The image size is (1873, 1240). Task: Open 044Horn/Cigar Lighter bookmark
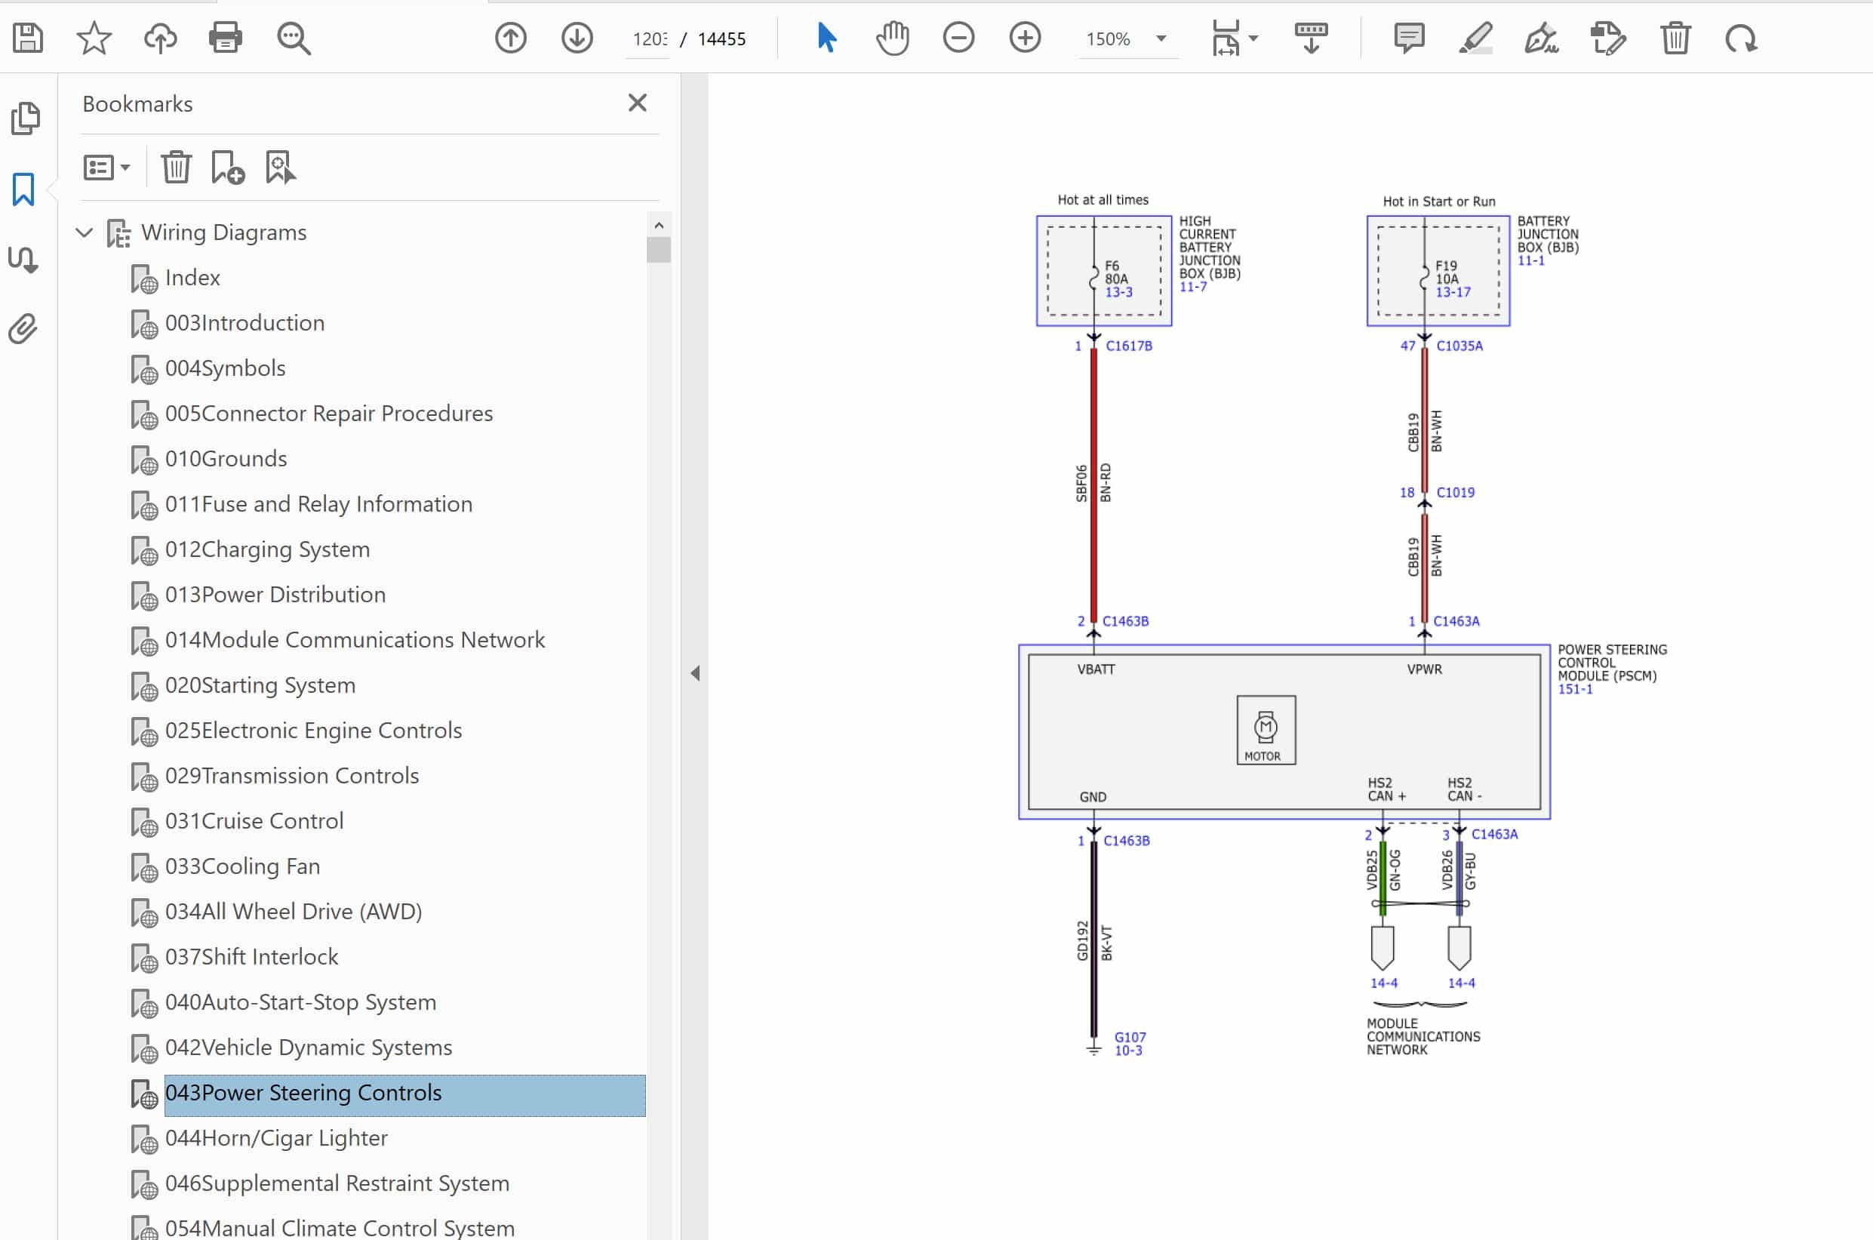(x=276, y=1138)
